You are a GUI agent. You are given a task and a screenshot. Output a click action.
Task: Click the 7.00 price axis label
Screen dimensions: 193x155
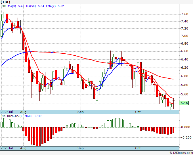click(185, 36)
